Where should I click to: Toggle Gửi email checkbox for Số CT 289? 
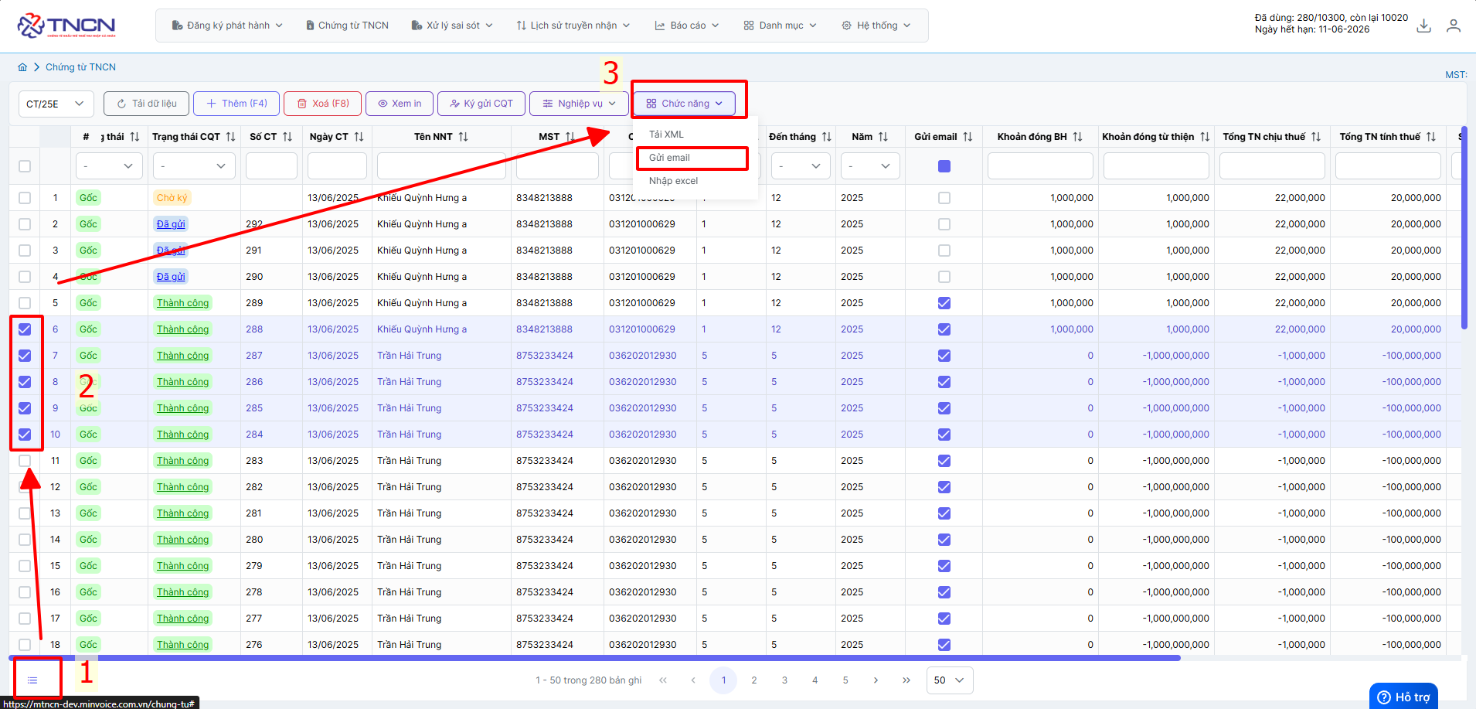point(944,303)
